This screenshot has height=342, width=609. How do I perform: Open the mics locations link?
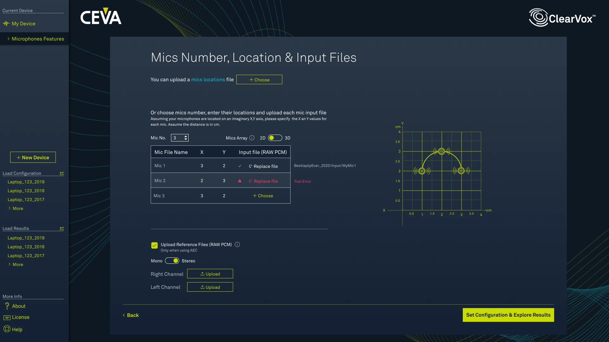click(x=208, y=79)
